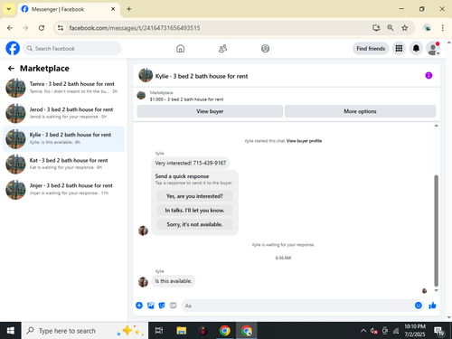452x339 pixels.
Task: Open Windows notification center icon
Action: 439,331
